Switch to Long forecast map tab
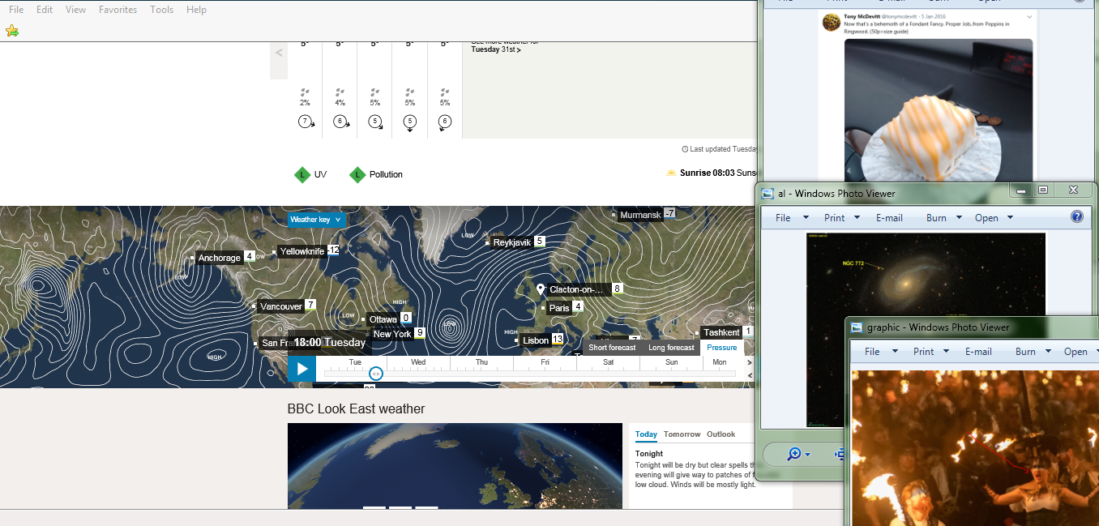The width and height of the screenshot is (1099, 526). (x=671, y=348)
